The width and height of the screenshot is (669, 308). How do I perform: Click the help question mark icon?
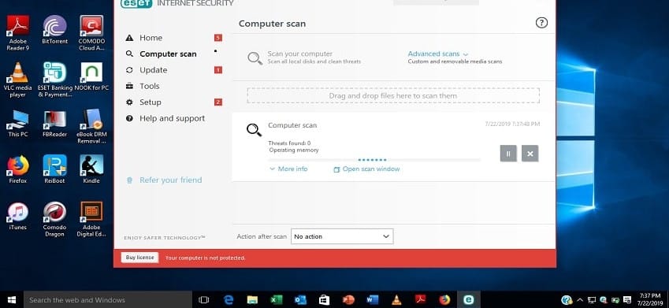[541, 23]
